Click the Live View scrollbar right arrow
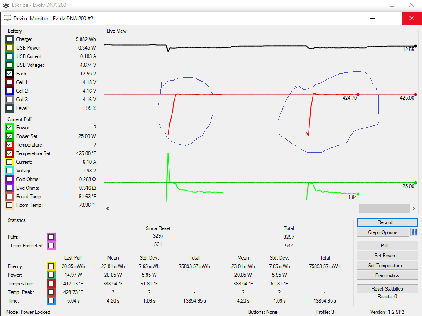This screenshot has height=316, width=422. (x=414, y=208)
